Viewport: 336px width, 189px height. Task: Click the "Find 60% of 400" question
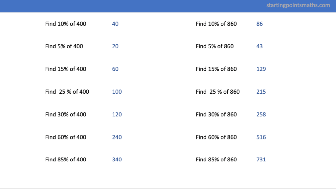pos(66,137)
